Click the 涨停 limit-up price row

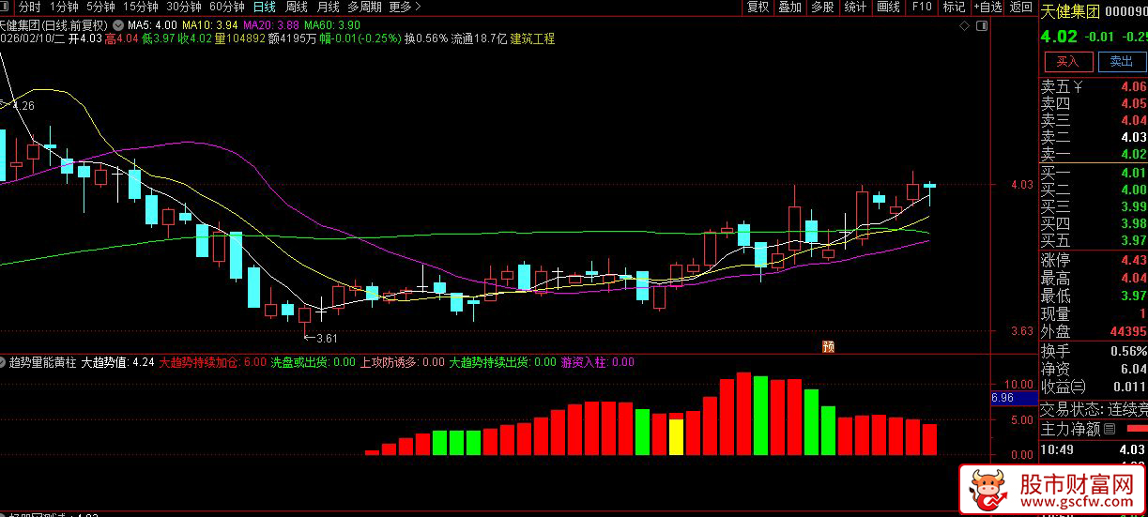click(1094, 261)
